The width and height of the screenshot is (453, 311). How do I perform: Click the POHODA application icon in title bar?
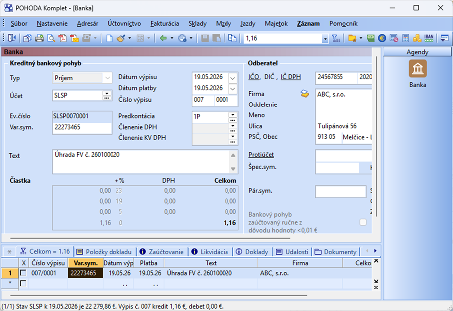pos(8,8)
